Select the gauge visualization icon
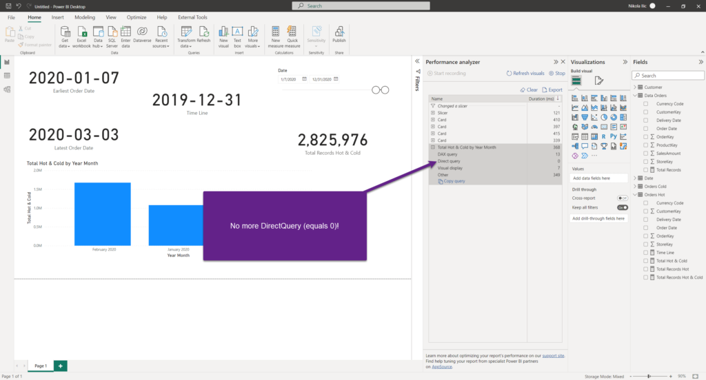This screenshot has height=380, width=706. pyautogui.click(x=594, y=127)
